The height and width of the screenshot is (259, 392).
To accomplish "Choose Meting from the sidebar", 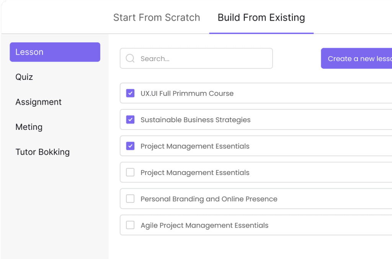I will (29, 127).
